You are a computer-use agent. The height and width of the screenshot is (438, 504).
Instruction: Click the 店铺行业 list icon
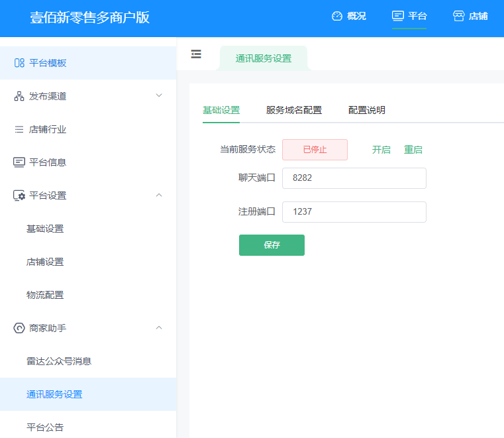(x=19, y=129)
